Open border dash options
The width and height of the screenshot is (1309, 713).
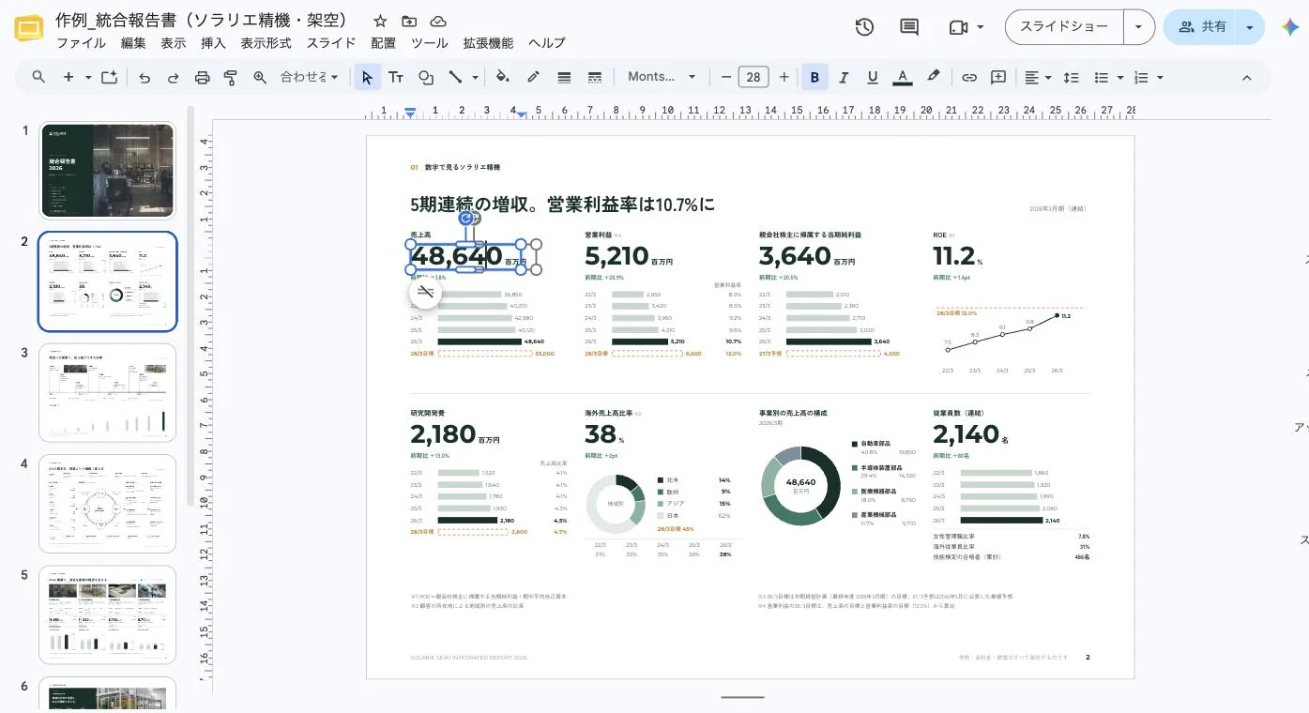point(594,77)
